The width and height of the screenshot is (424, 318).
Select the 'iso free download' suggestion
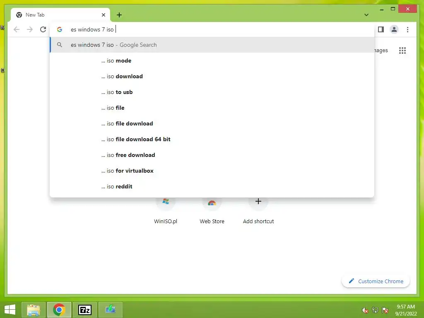point(212,155)
